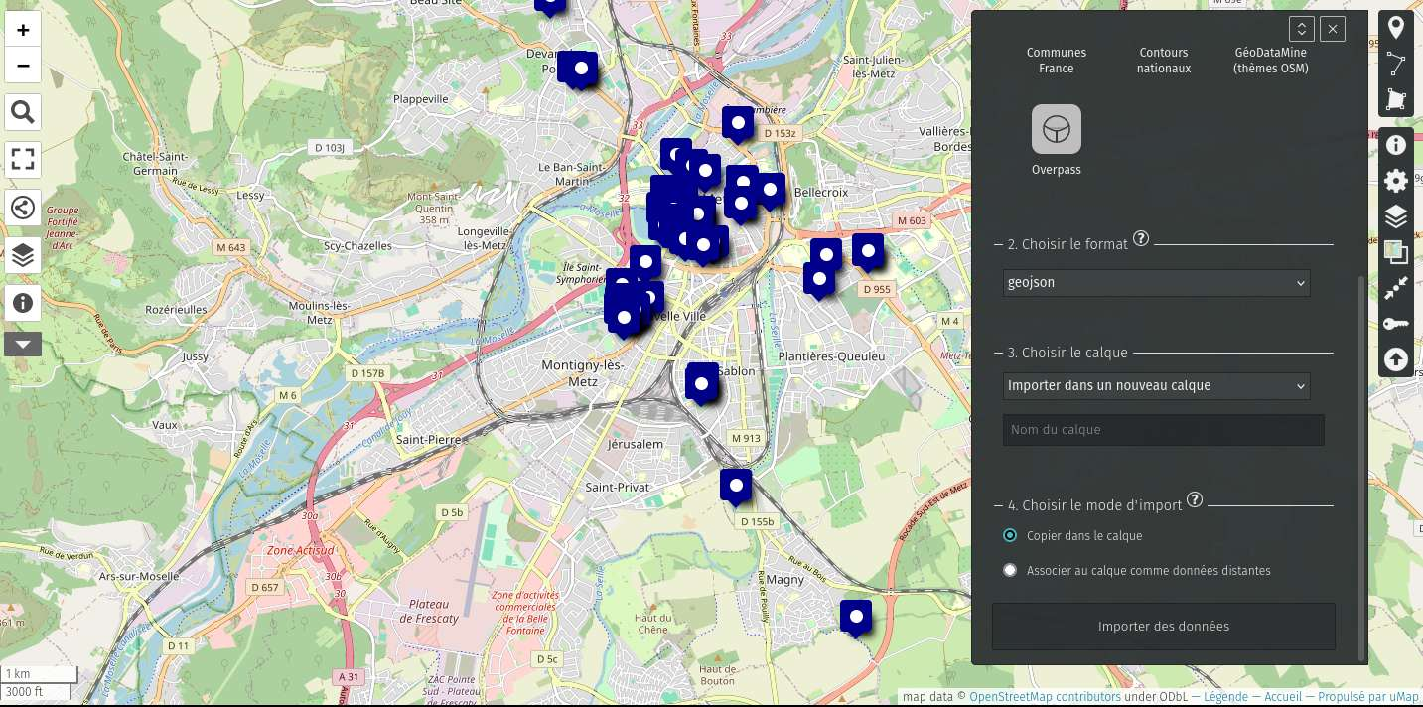The height and width of the screenshot is (707, 1423).
Task: Select the draw polygon tool
Action: (x=1396, y=99)
